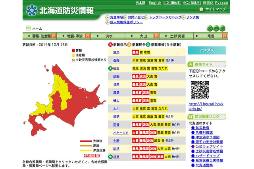
Task: Open the 胆振 region link
Action: [116, 77]
